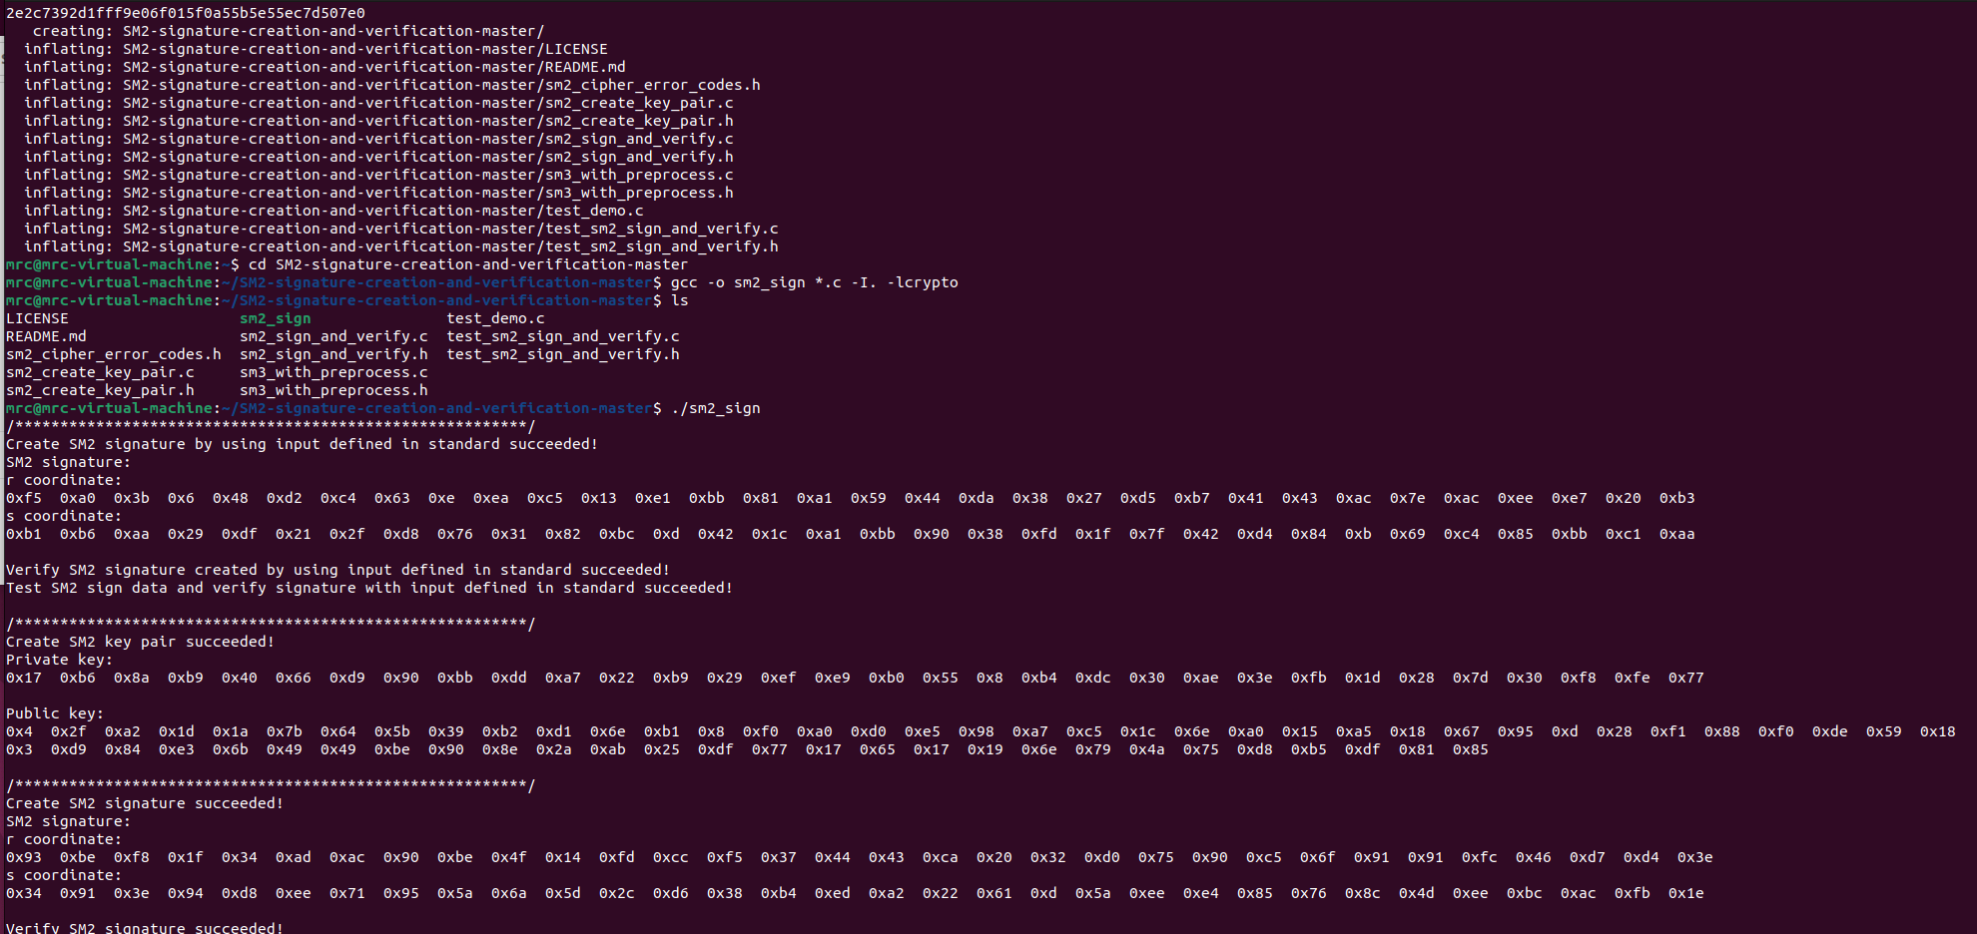The image size is (1977, 934).
Task: Click test_sm2_sign_and_verify.h in ls listing
Action: click(x=563, y=354)
